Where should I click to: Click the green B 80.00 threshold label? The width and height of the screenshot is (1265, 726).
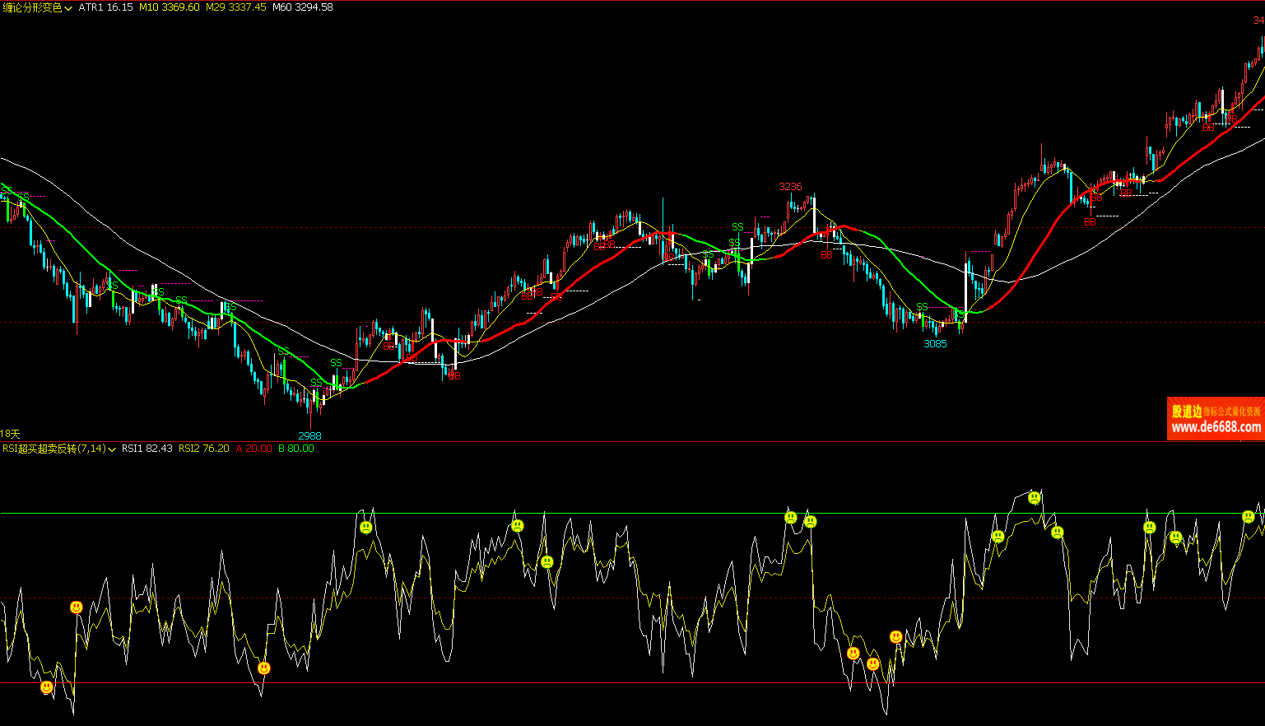click(x=295, y=449)
